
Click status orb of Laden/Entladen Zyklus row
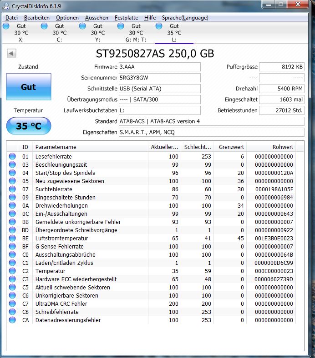pyautogui.click(x=12, y=263)
